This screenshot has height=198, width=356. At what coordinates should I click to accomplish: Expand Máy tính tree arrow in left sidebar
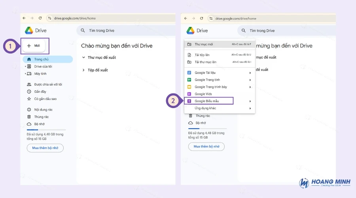click(x=25, y=74)
